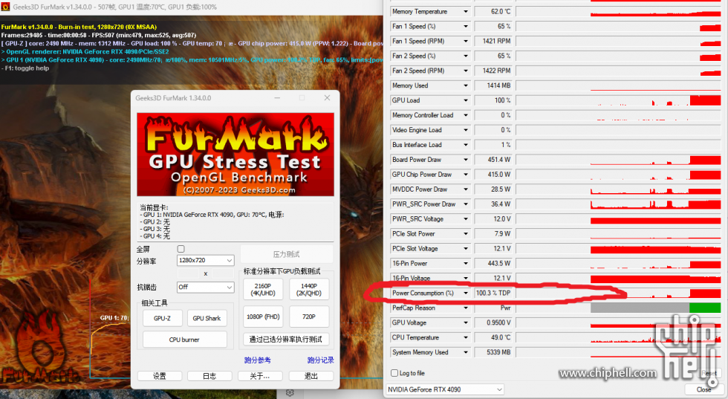
Task: Expand the Fan 1 Speed (%) dropdown
Action: click(x=466, y=27)
